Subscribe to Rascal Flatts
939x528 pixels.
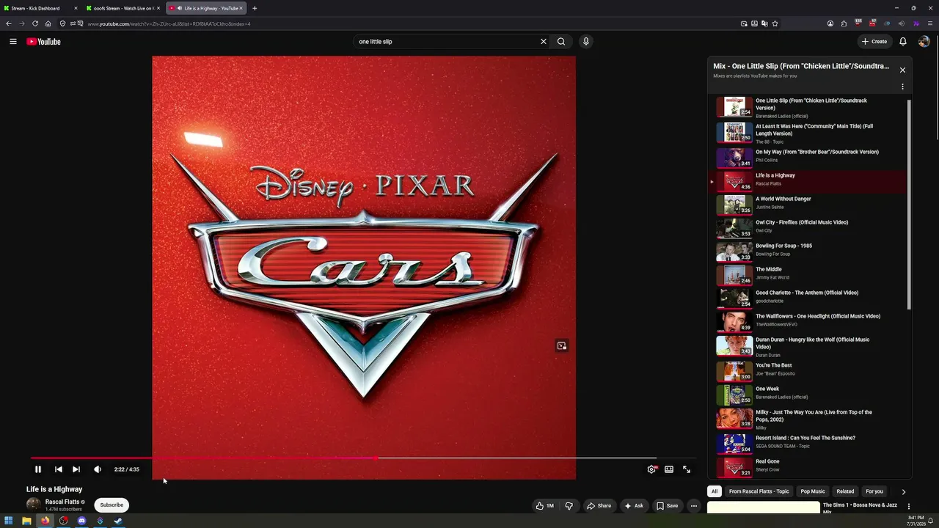tap(112, 505)
